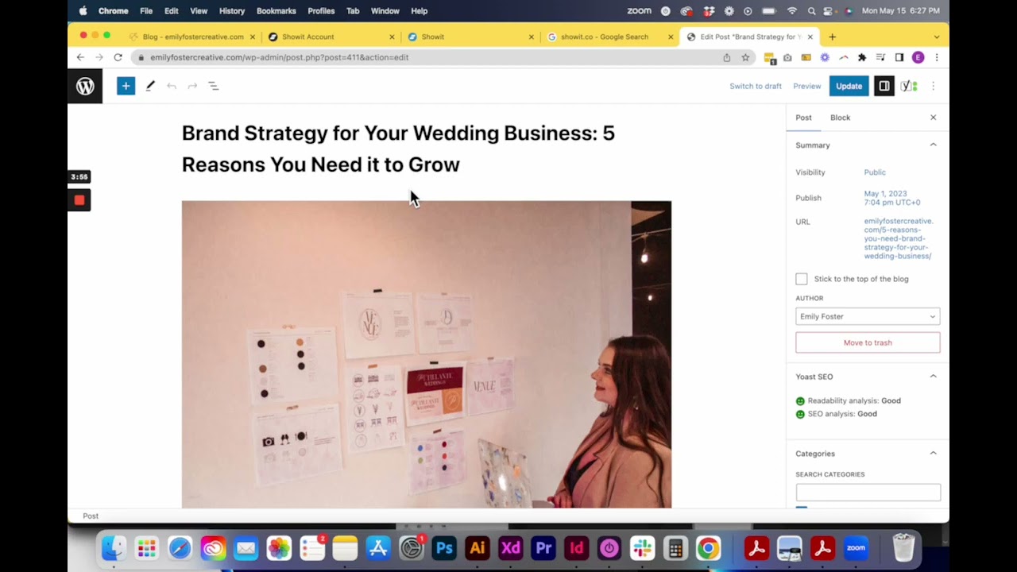The image size is (1017, 572).
Task: Open Slack from the Dock
Action: point(642,548)
